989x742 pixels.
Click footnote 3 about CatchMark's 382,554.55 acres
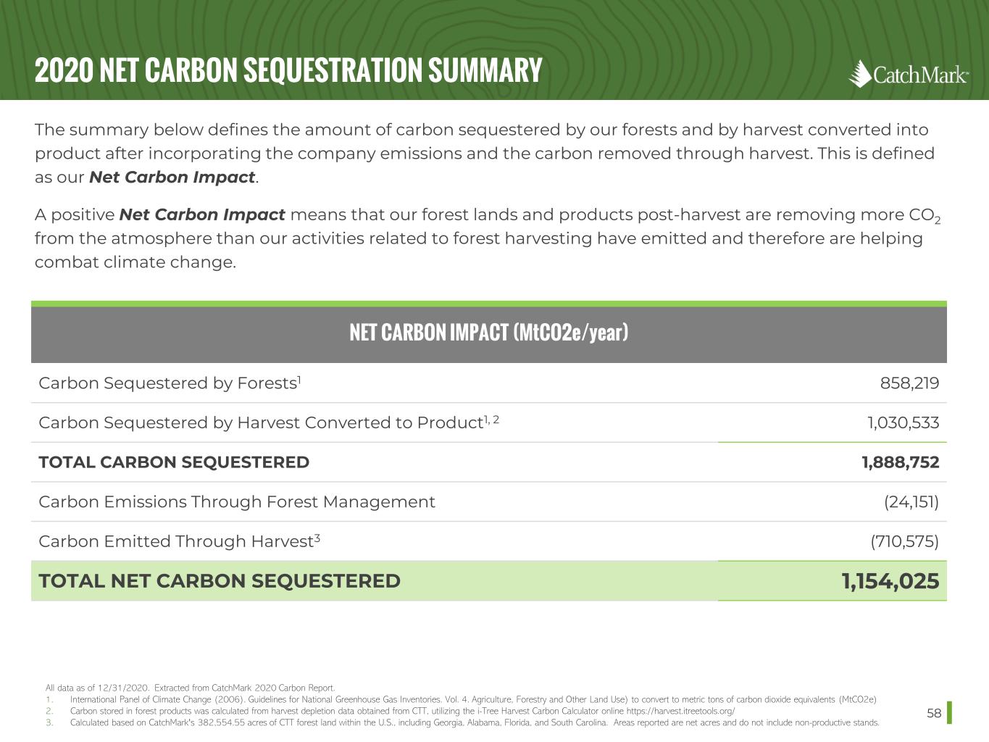coord(474,722)
